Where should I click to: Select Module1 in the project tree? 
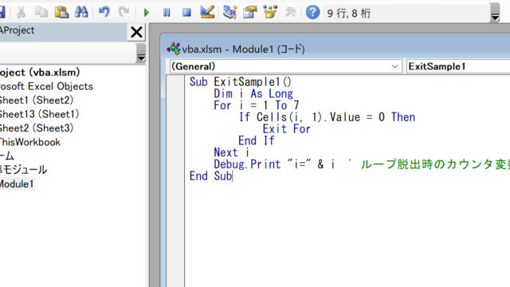(16, 184)
